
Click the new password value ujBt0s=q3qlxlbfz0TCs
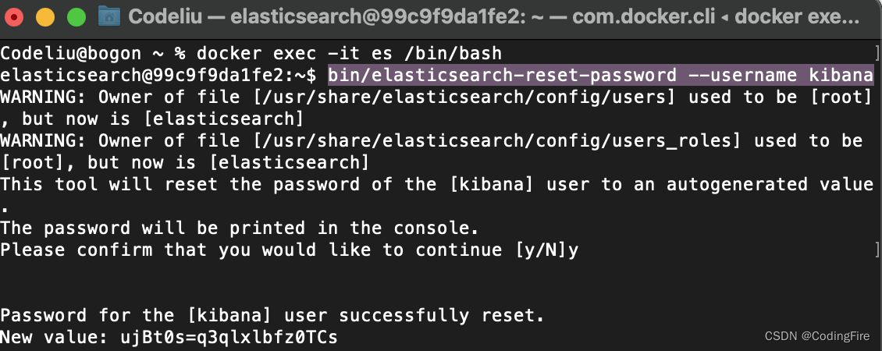229,337
